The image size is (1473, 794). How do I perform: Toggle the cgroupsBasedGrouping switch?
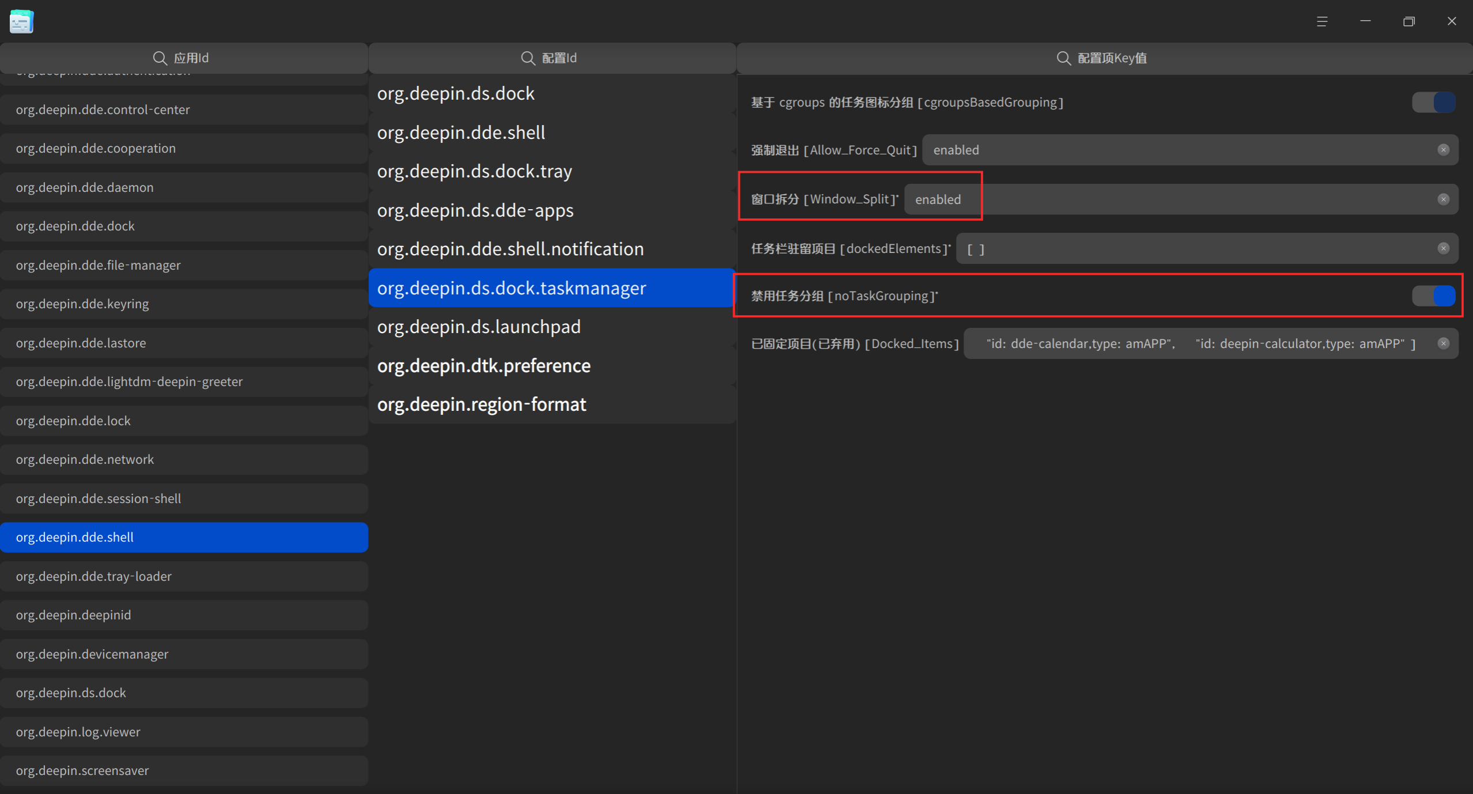pos(1433,103)
